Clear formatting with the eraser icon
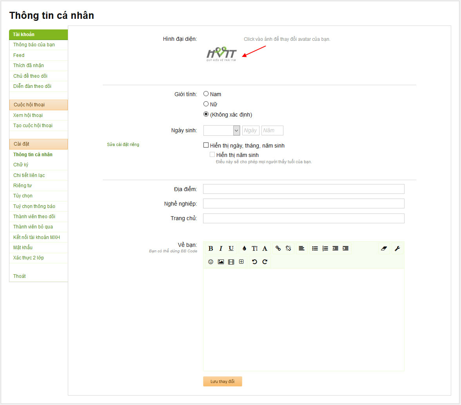Viewport: 461px width, 405px height. 384,248
